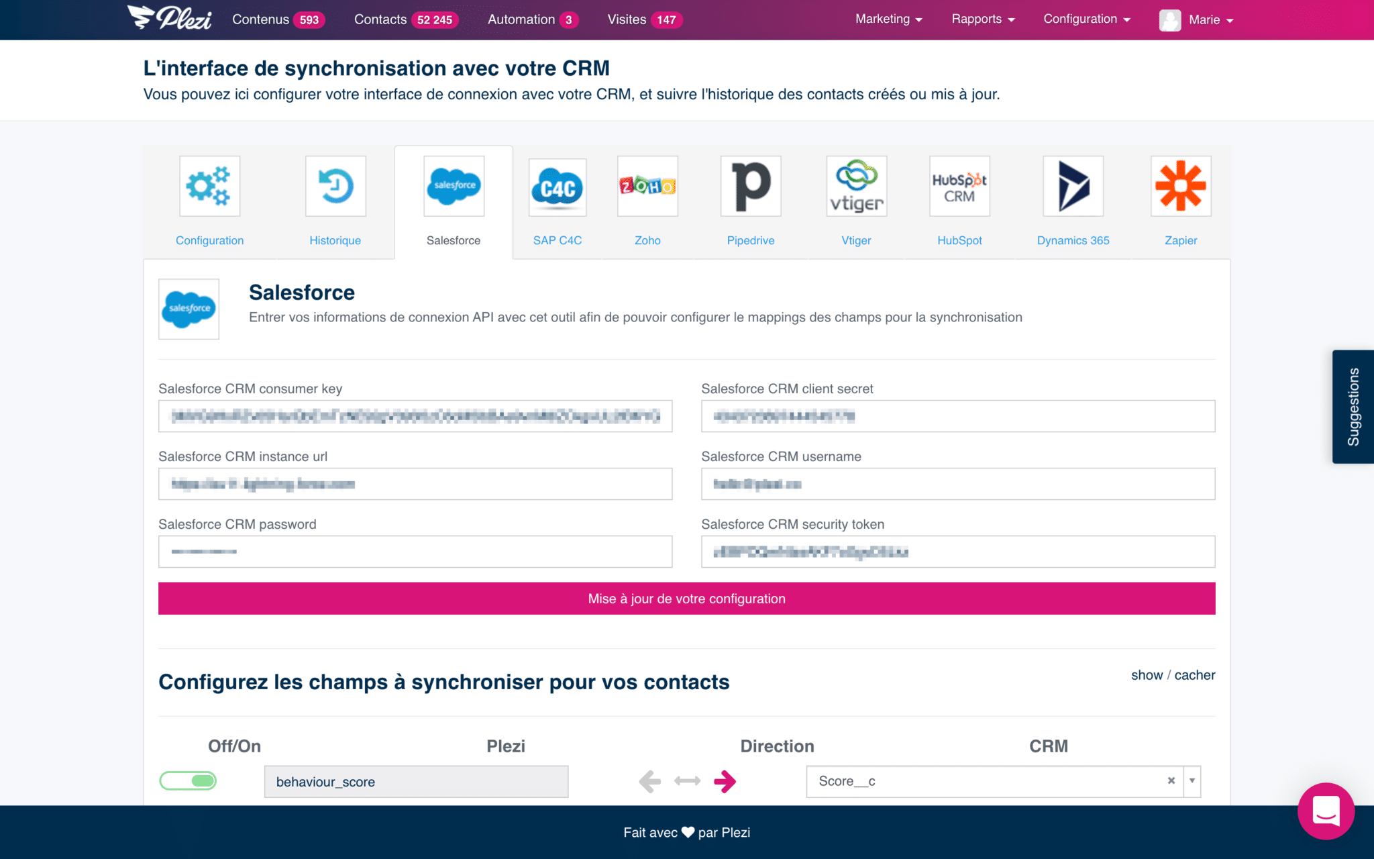Click the Visites 147 badge
1374x859 pixels.
[x=666, y=20]
